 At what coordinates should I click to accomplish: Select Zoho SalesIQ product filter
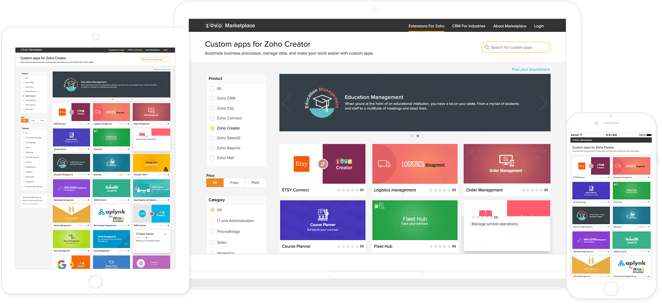[213, 138]
